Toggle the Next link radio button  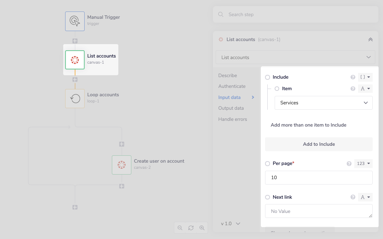pyautogui.click(x=268, y=197)
